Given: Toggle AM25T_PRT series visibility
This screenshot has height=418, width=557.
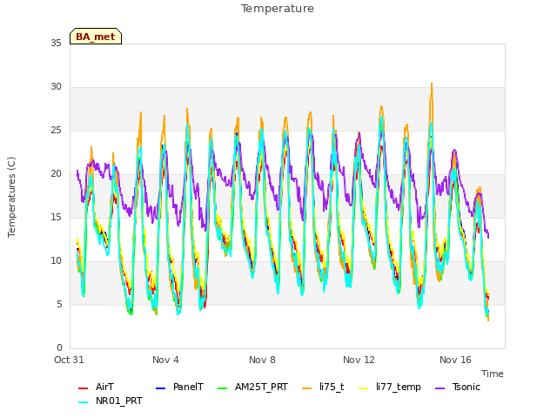Looking at the screenshot, I should pos(252,387).
